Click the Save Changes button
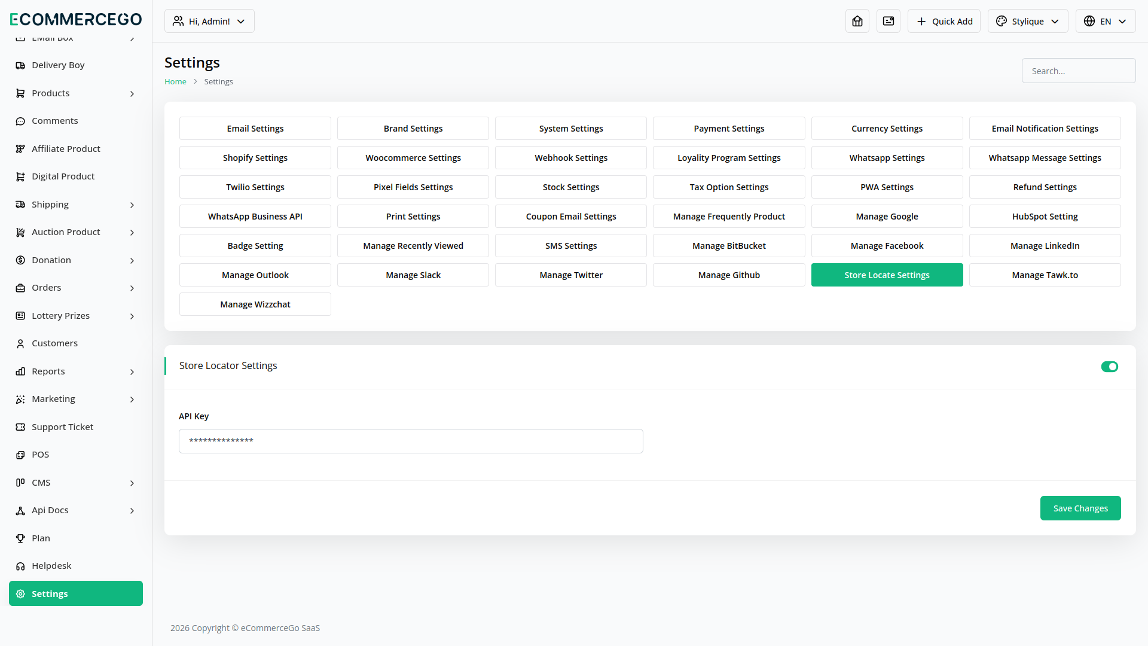 click(x=1080, y=508)
